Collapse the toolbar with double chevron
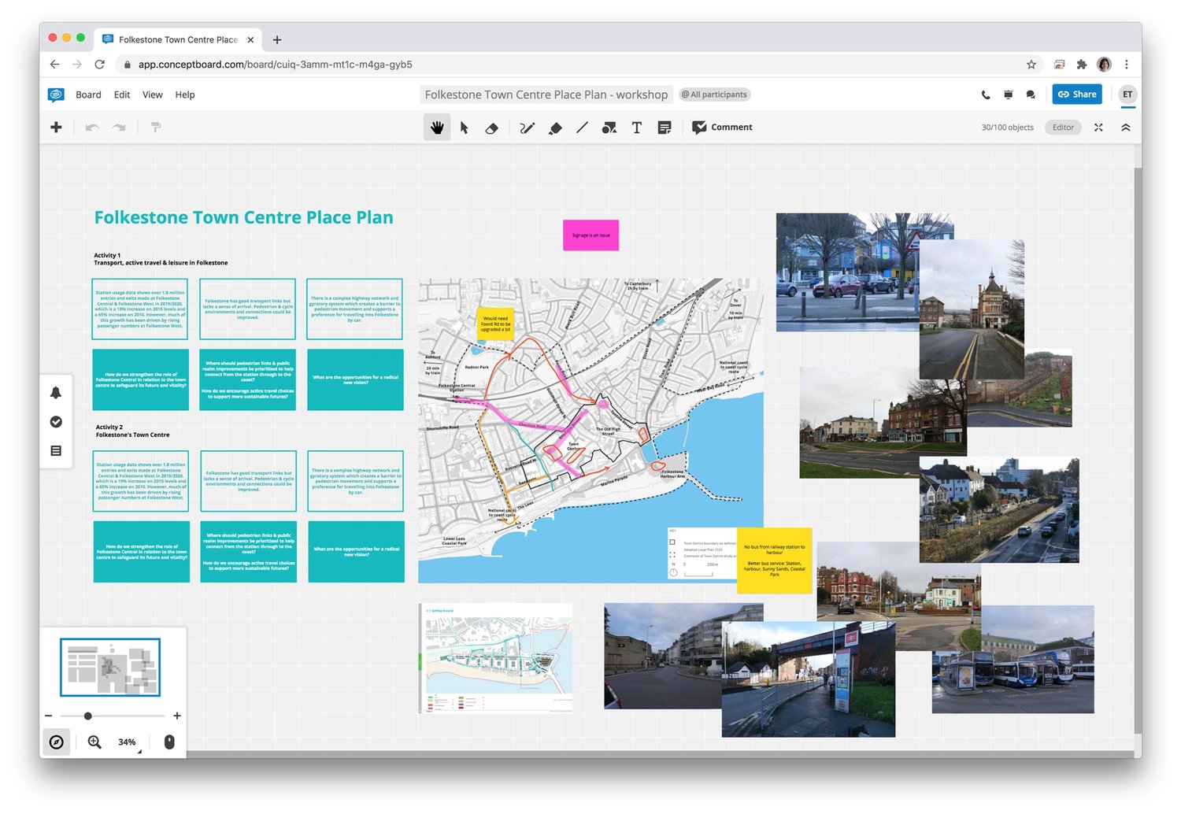This screenshot has height=814, width=1181. point(1126,128)
